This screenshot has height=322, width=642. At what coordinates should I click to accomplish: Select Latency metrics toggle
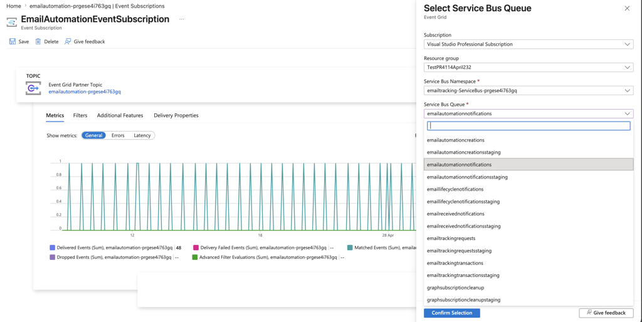(142, 135)
